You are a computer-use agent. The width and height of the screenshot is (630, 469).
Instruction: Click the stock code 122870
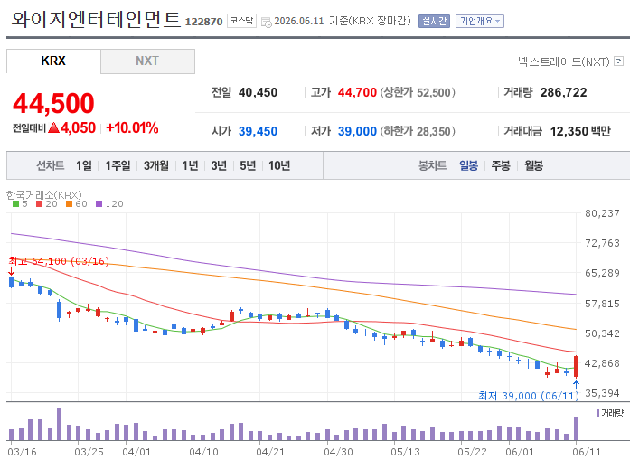click(203, 22)
